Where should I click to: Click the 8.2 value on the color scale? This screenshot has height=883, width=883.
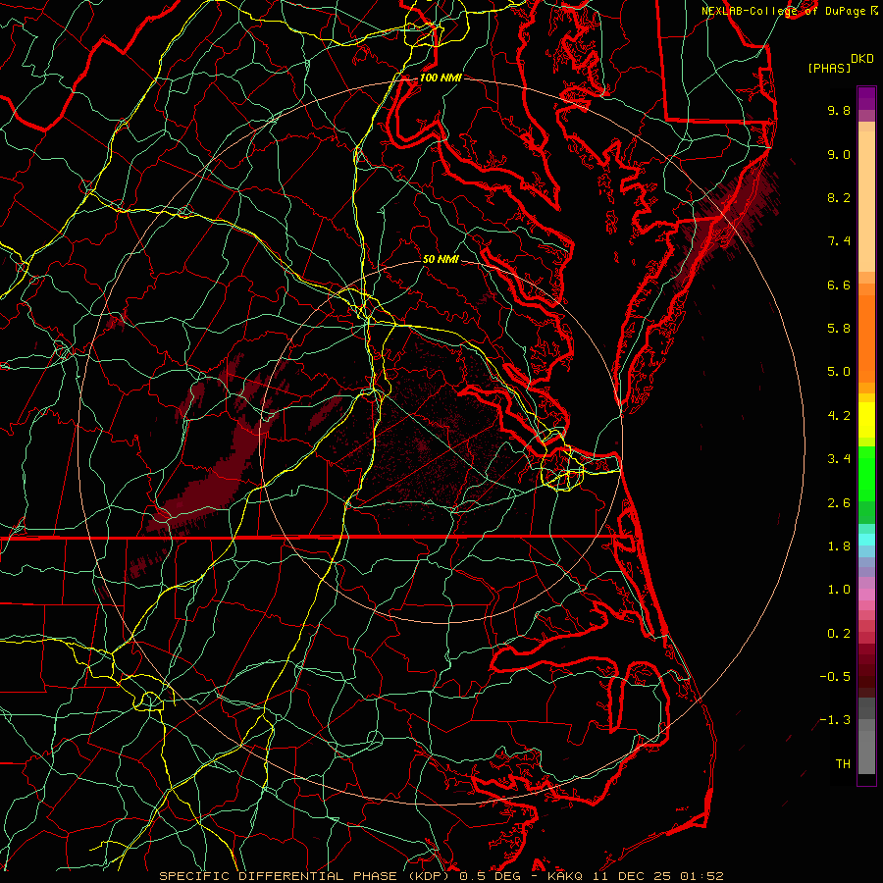point(839,197)
